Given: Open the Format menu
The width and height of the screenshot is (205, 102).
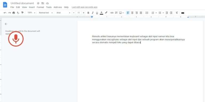Looking at the screenshot, I should tap(40, 7).
